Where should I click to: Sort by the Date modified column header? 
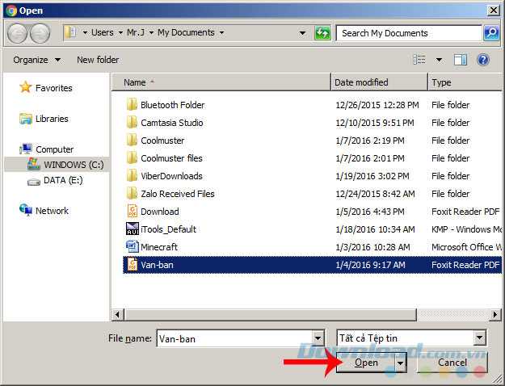[380, 82]
